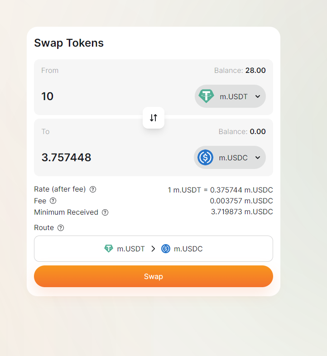Viewport: 327px width, 356px height.
Task: Click the m.USDC icon in route box
Action: [166, 249]
